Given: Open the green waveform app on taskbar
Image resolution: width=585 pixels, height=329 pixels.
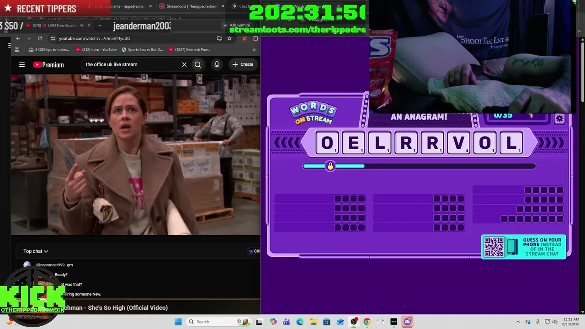Looking at the screenshot, I should click(x=394, y=322).
